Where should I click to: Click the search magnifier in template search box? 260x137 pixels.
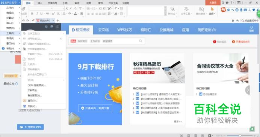141,41
